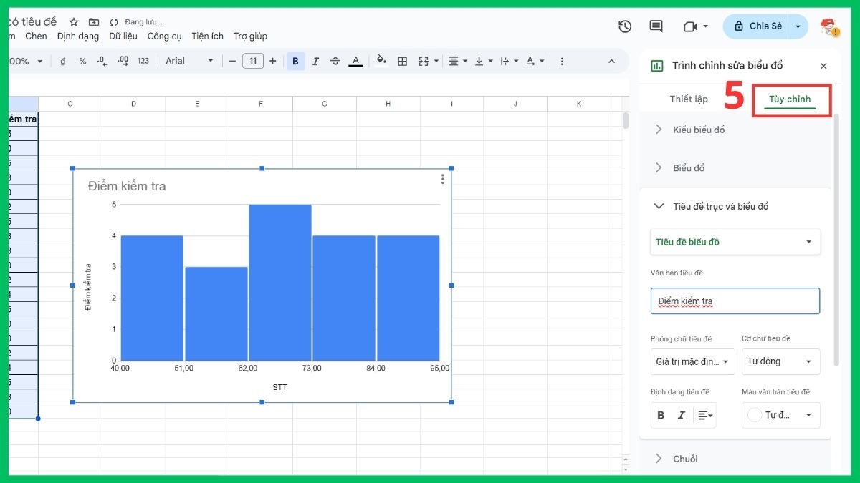Image resolution: width=860 pixels, height=483 pixels.
Task: Open the text color tool
Action: [x=355, y=61]
